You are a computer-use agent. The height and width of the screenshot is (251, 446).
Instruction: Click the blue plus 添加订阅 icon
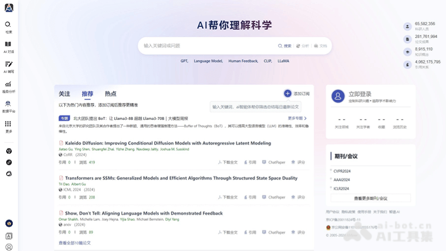[288, 94]
